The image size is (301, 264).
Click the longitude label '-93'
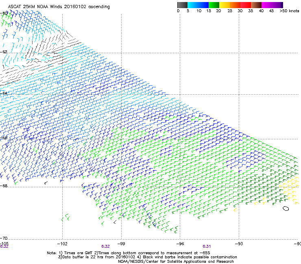pyautogui.click(x=239, y=244)
